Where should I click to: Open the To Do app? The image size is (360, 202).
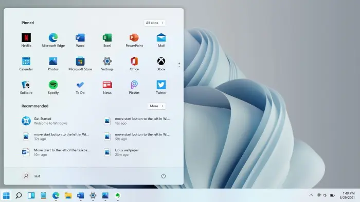tap(80, 87)
